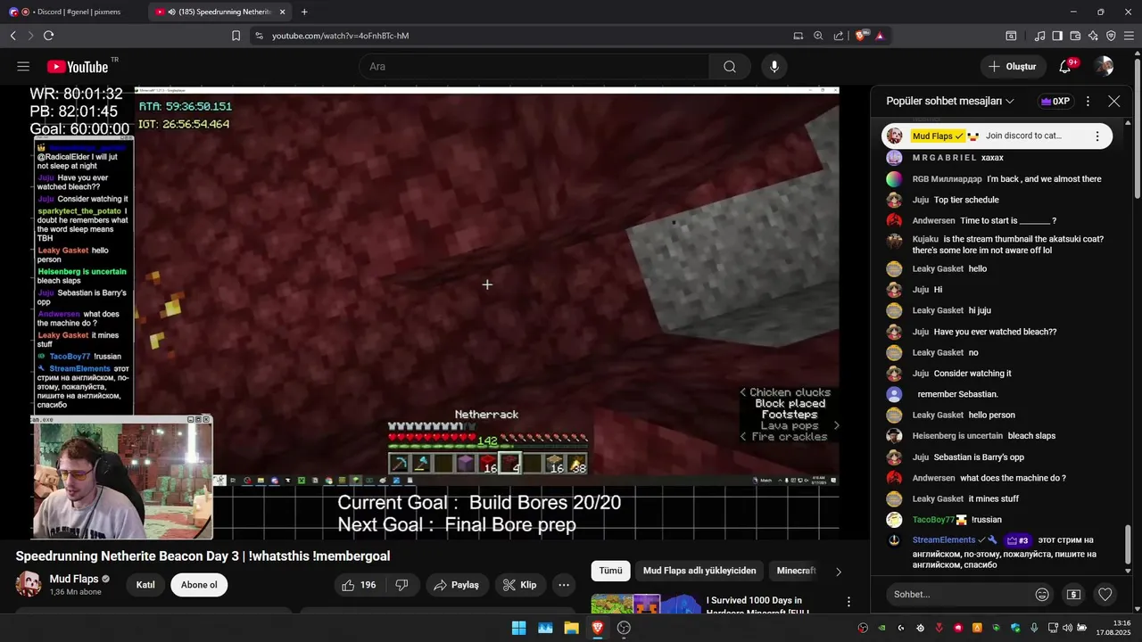Click the youtube.com address bar URL

tap(340, 36)
